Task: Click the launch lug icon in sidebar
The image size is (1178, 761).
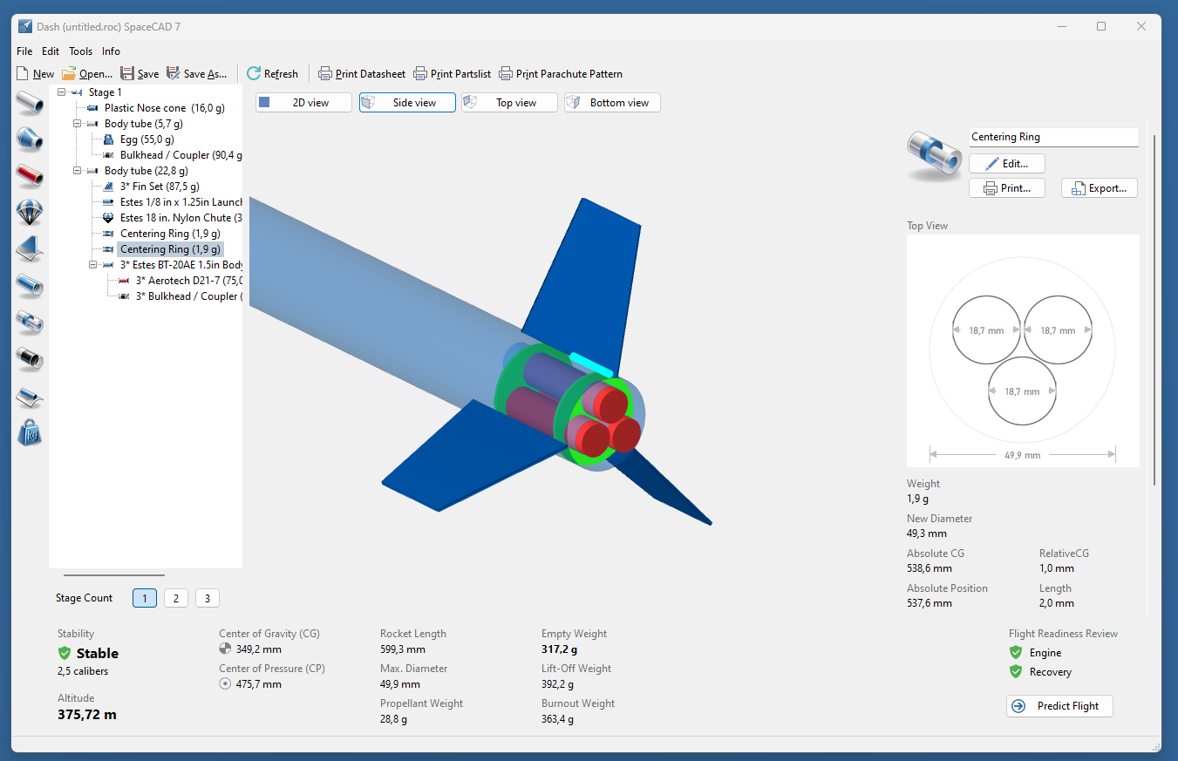Action: (30, 397)
